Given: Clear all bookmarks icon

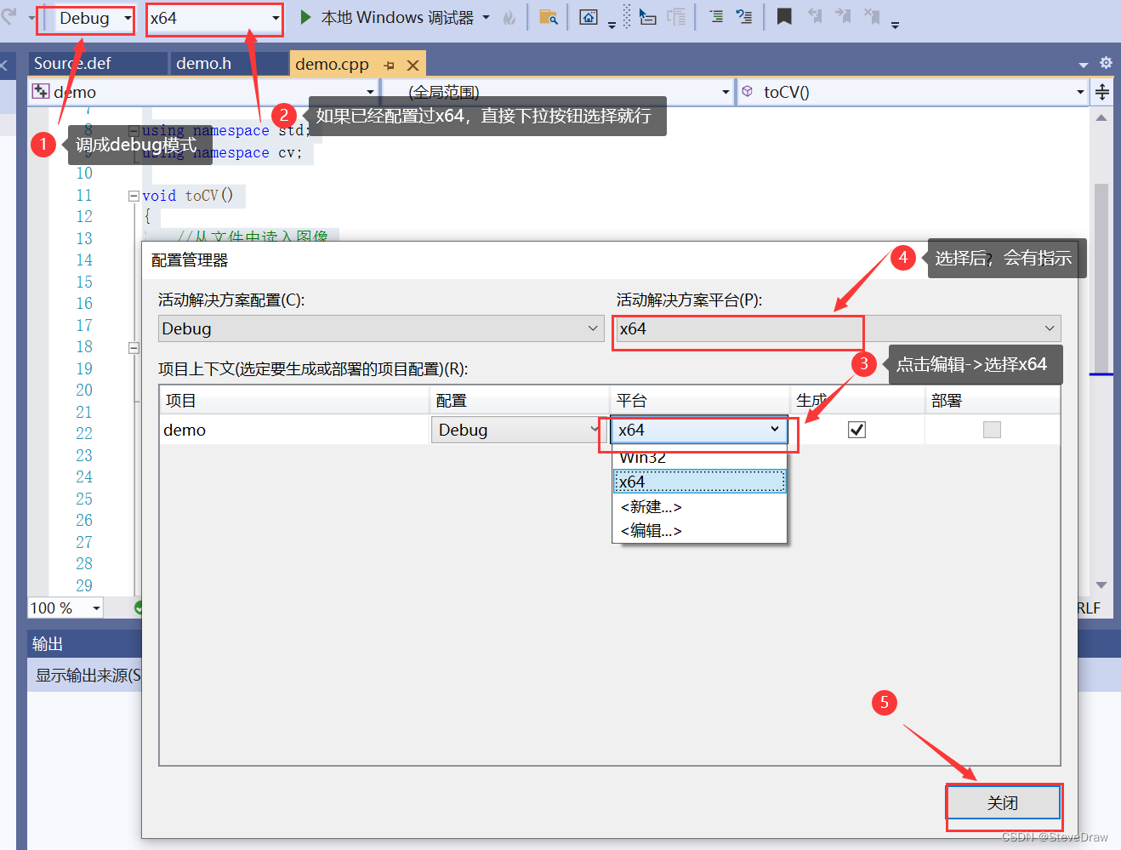Looking at the screenshot, I should [872, 17].
